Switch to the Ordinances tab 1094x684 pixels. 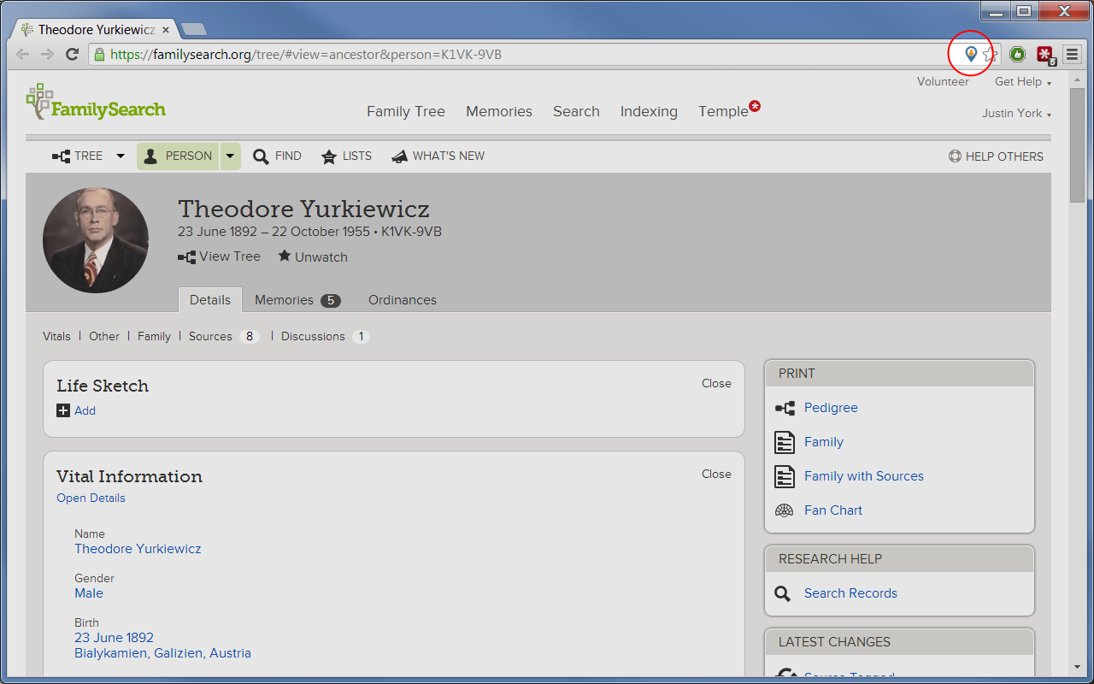(403, 300)
